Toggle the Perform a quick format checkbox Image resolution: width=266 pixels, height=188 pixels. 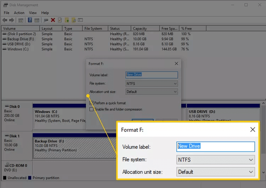(92, 103)
